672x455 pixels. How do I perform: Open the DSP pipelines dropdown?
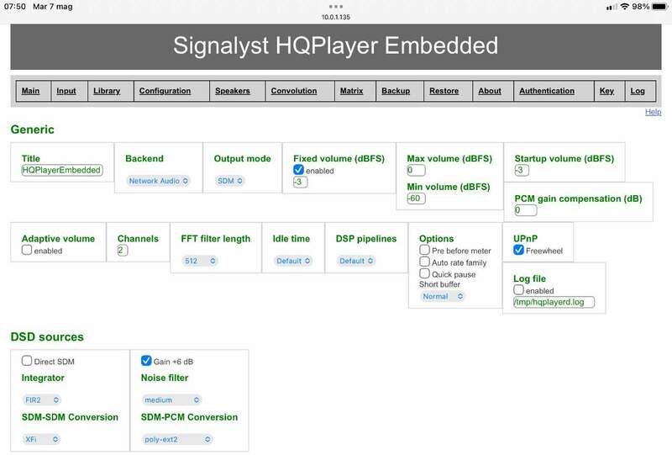click(x=356, y=261)
